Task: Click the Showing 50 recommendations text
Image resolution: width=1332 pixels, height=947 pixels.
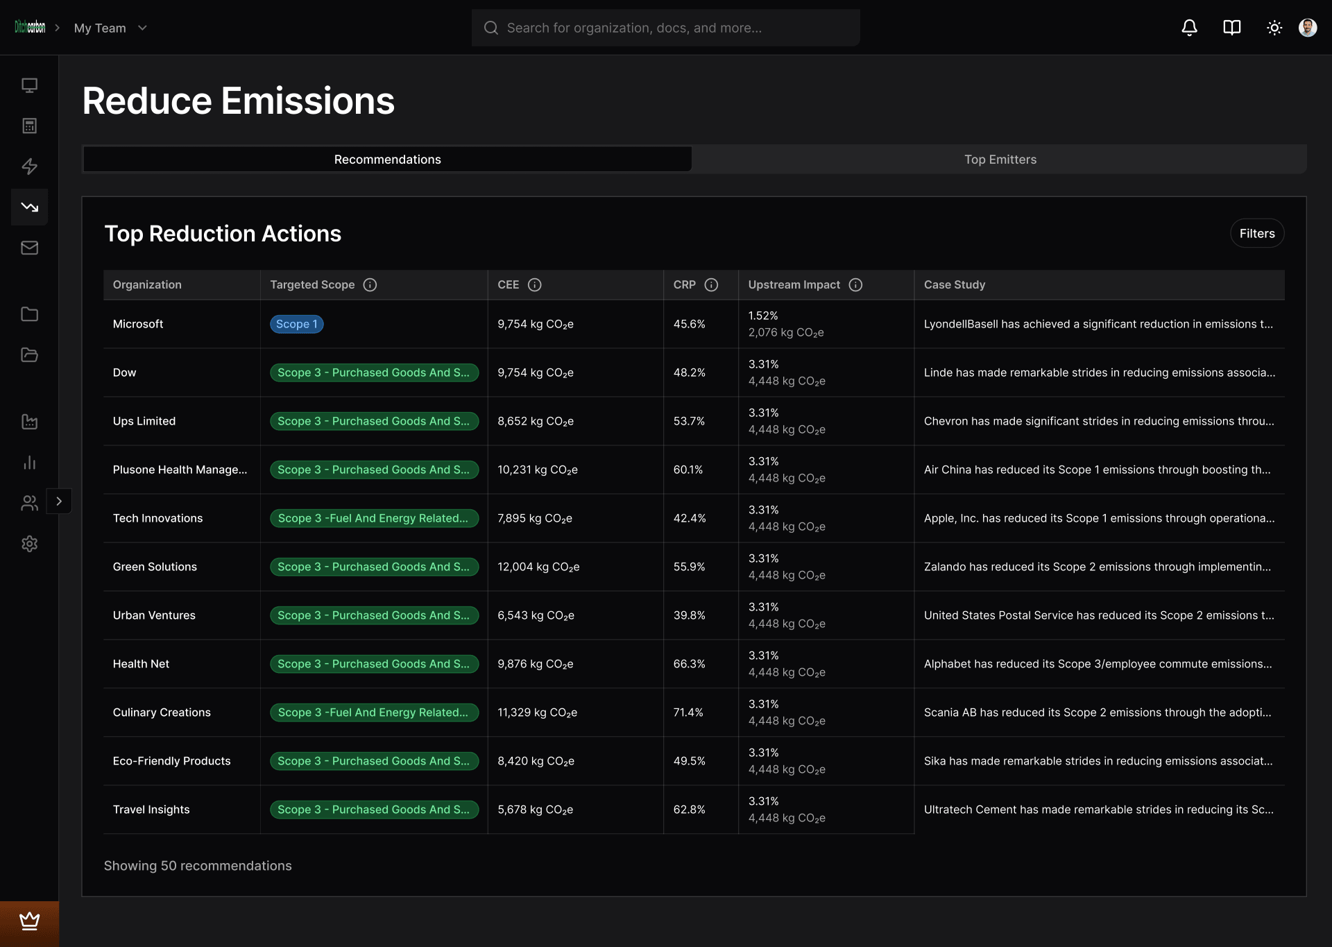Action: tap(198, 866)
